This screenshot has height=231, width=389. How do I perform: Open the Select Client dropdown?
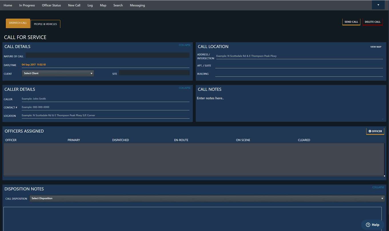[58, 73]
